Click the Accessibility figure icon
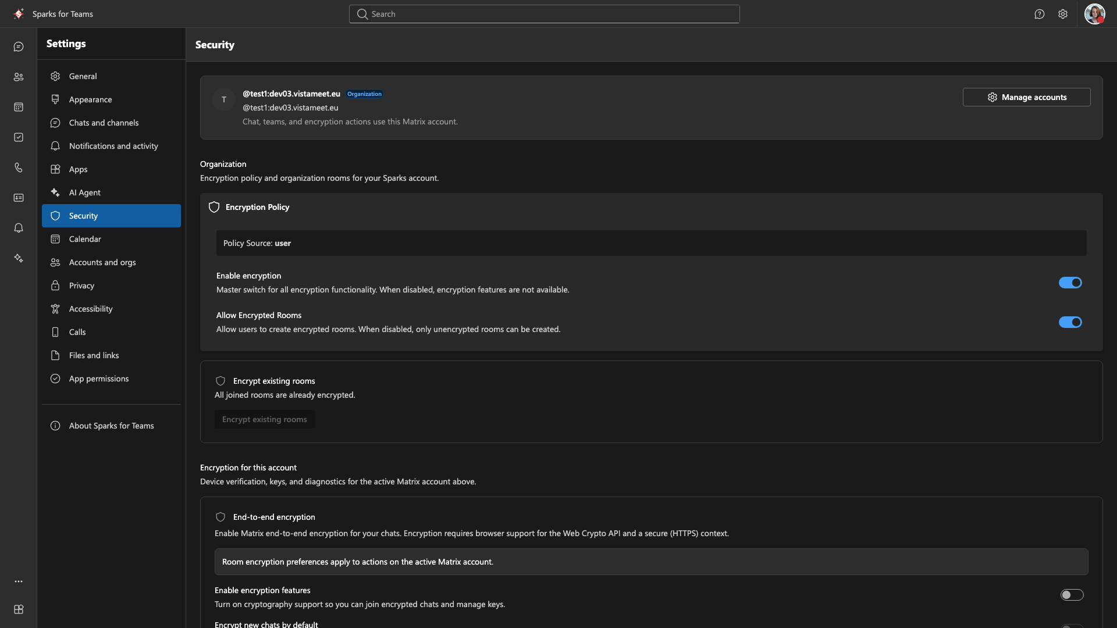This screenshot has width=1117, height=628. tap(55, 309)
